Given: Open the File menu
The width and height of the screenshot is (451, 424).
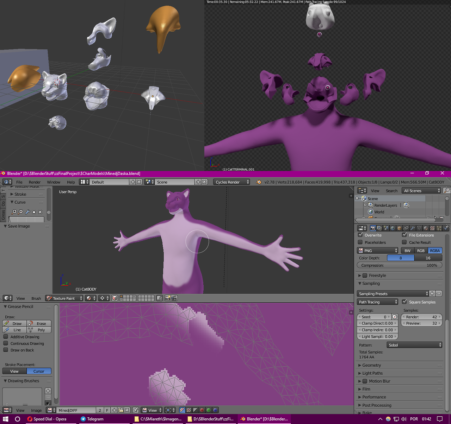Looking at the screenshot, I should click(19, 182).
